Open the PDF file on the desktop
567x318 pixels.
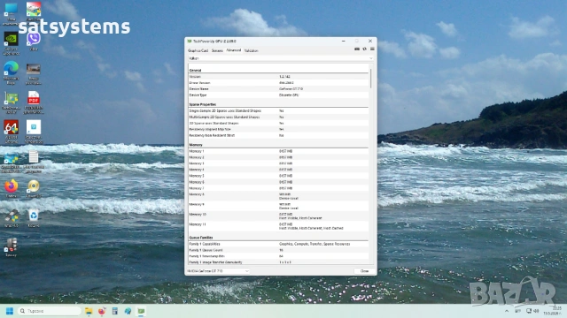(x=34, y=102)
